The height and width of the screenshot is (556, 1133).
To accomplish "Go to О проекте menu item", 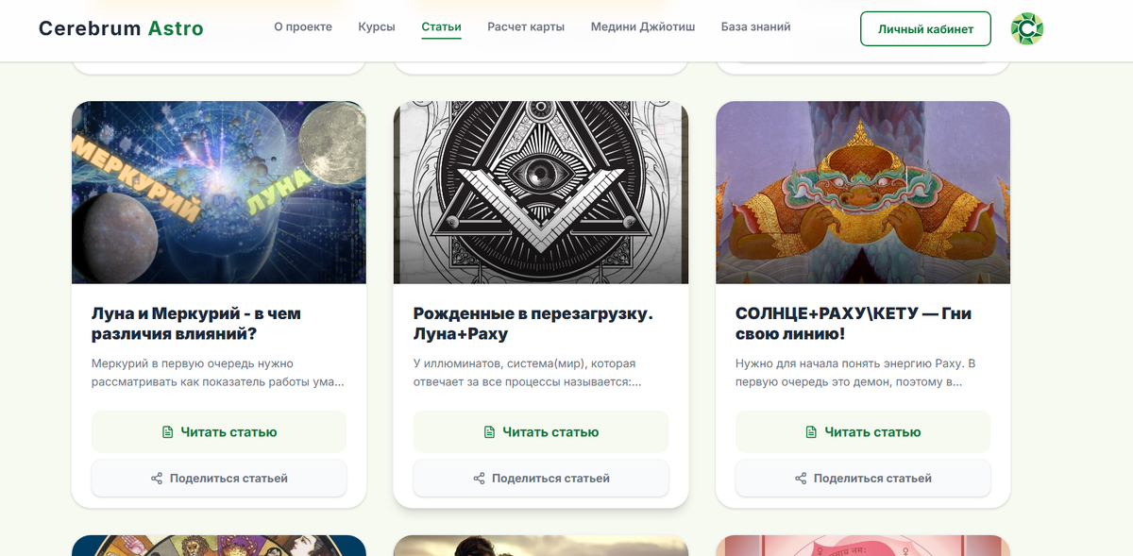I will [x=303, y=27].
